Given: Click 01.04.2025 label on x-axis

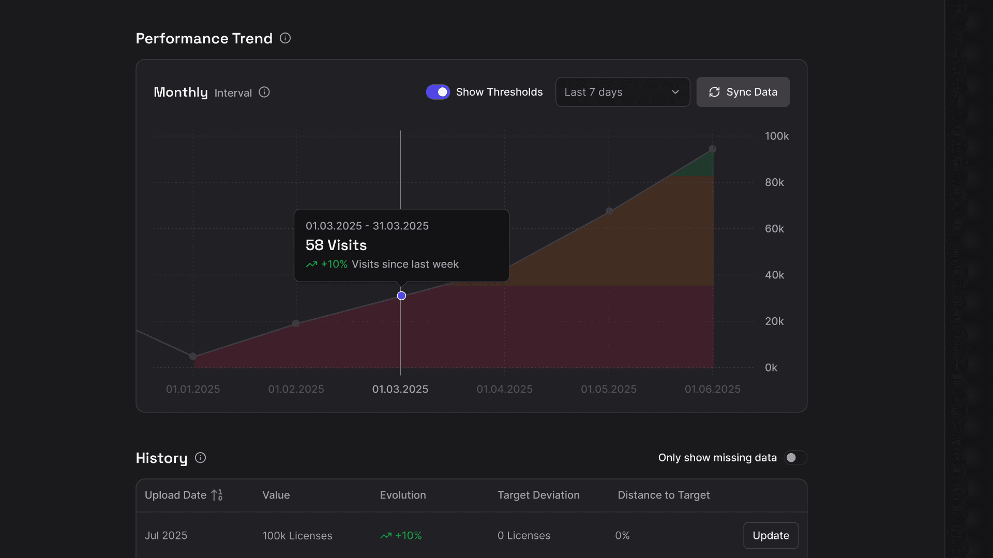Looking at the screenshot, I should click(x=505, y=389).
